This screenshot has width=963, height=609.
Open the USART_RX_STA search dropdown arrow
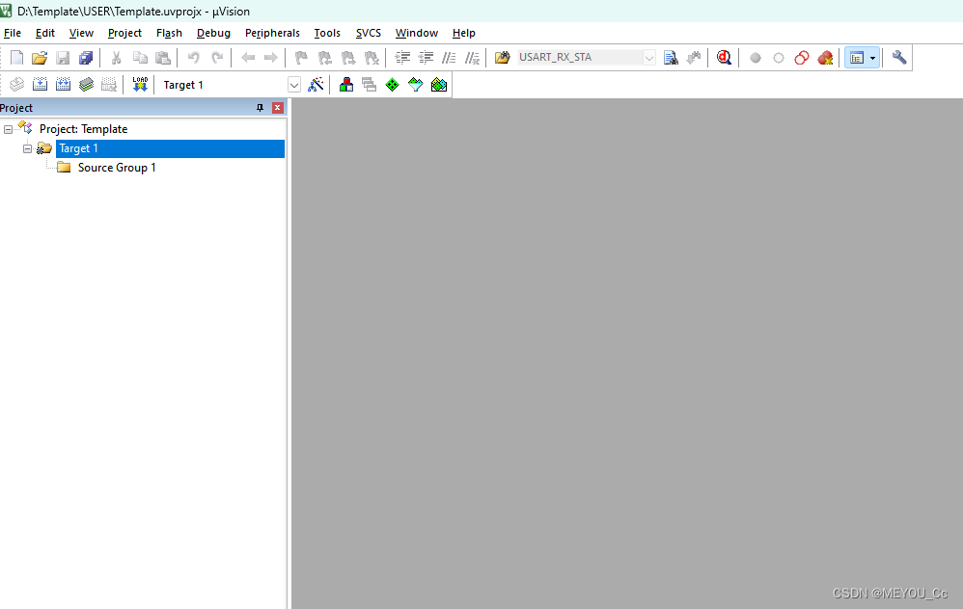tap(649, 58)
